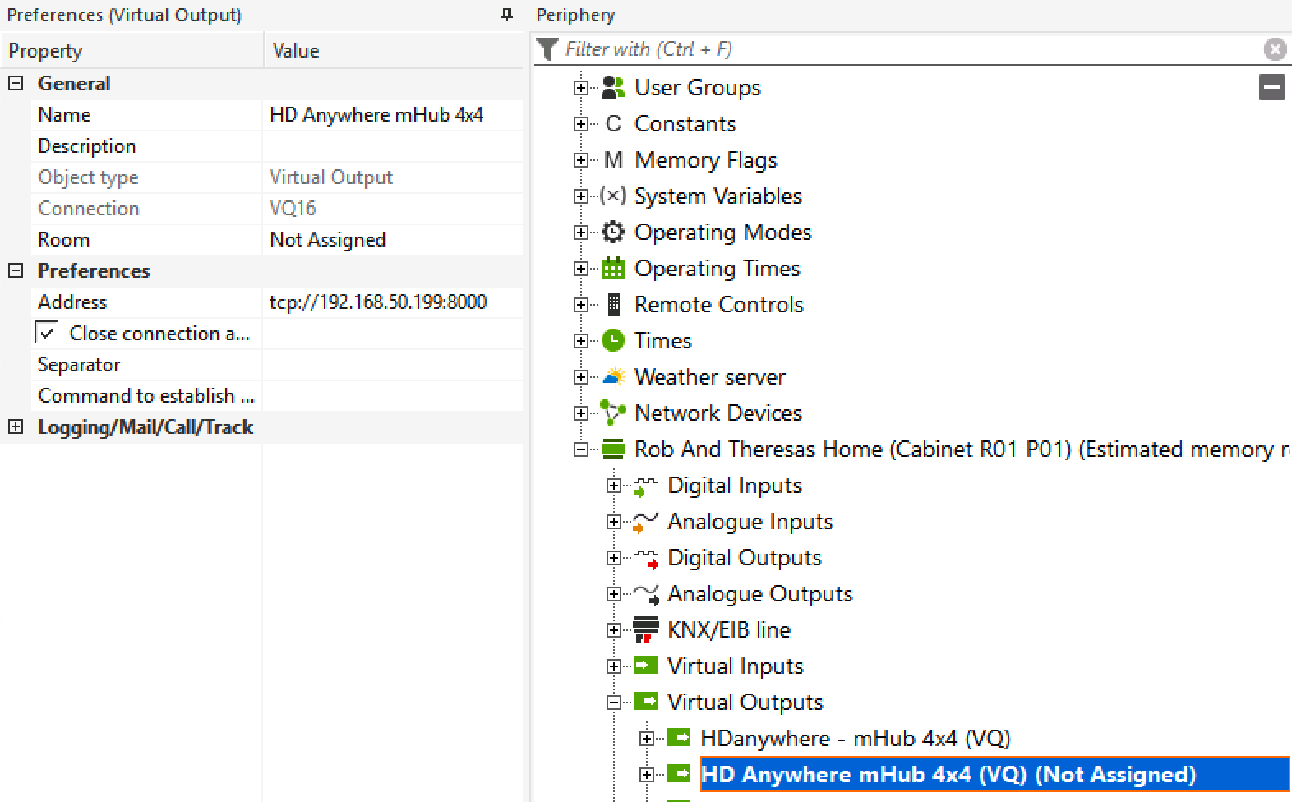Click the Analogue Inputs icon
This screenshot has width=1292, height=802.
coord(646,522)
